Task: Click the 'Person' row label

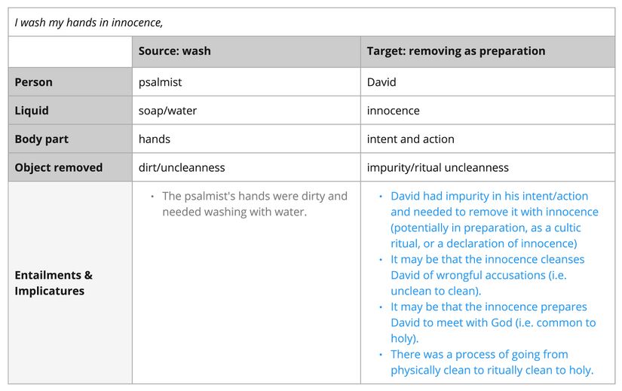Action: 34,81
